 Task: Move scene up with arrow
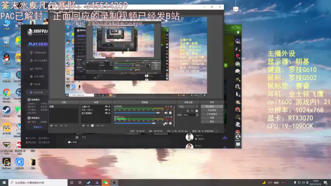(61, 126)
